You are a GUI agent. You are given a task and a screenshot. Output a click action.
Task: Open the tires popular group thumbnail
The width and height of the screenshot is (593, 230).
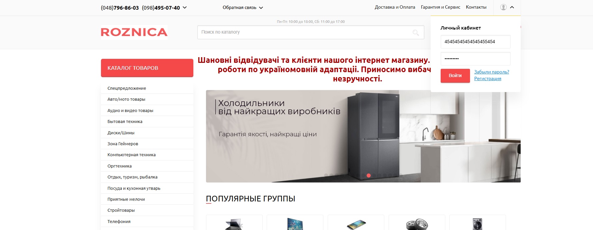click(x=417, y=223)
